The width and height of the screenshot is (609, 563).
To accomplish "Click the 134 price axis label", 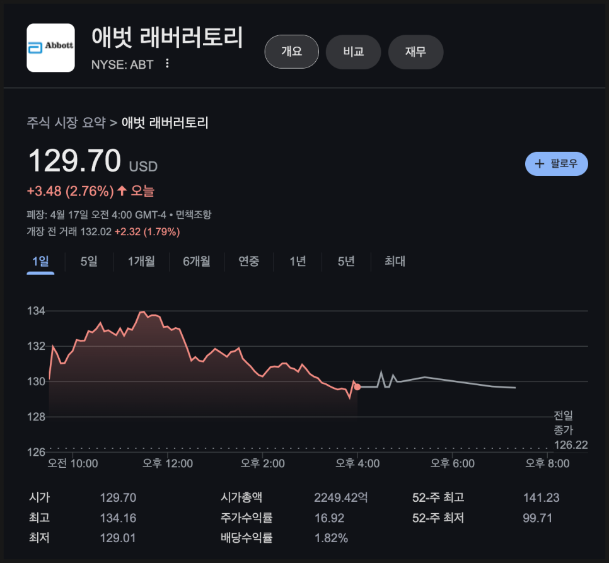I will 36,311.
